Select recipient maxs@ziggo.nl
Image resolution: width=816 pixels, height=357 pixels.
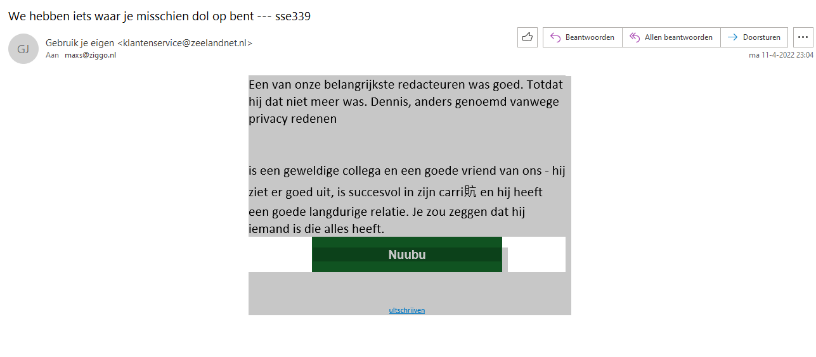point(90,55)
